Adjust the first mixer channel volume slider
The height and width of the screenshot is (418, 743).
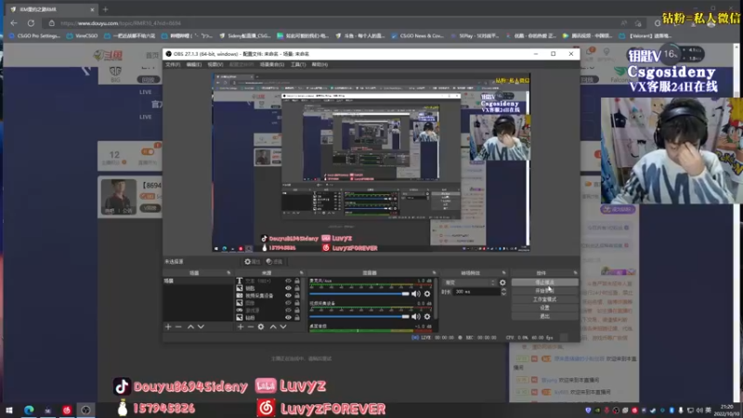(359, 294)
